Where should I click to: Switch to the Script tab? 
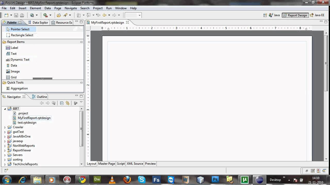(121, 164)
